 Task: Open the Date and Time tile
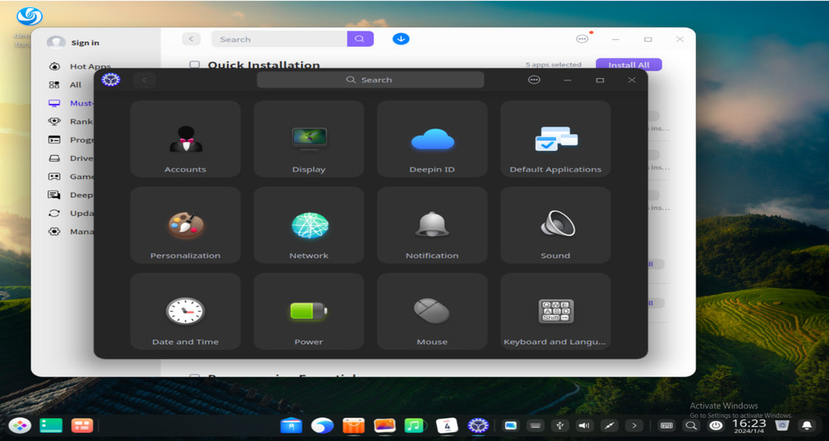tap(185, 312)
